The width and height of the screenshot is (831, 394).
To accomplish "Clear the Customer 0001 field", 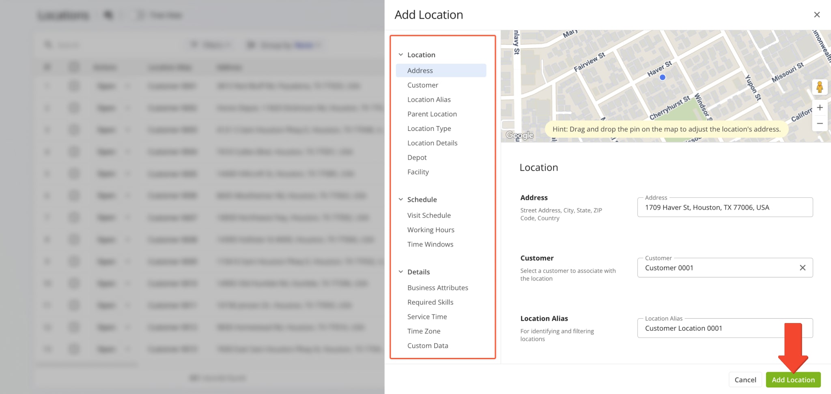I will click(x=802, y=268).
